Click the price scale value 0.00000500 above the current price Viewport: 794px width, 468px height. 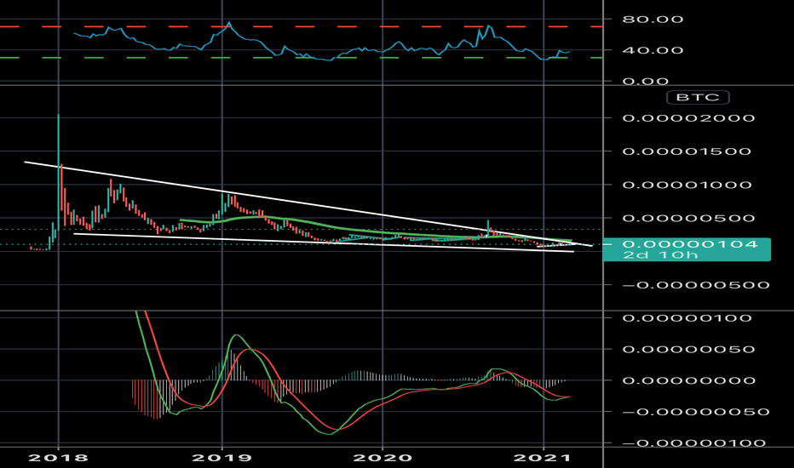coord(688,218)
